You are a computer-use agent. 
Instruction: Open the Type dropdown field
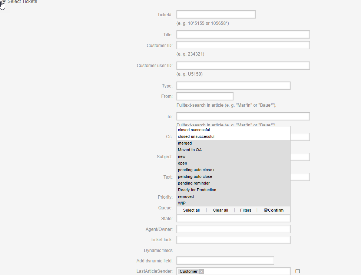tap(233, 86)
